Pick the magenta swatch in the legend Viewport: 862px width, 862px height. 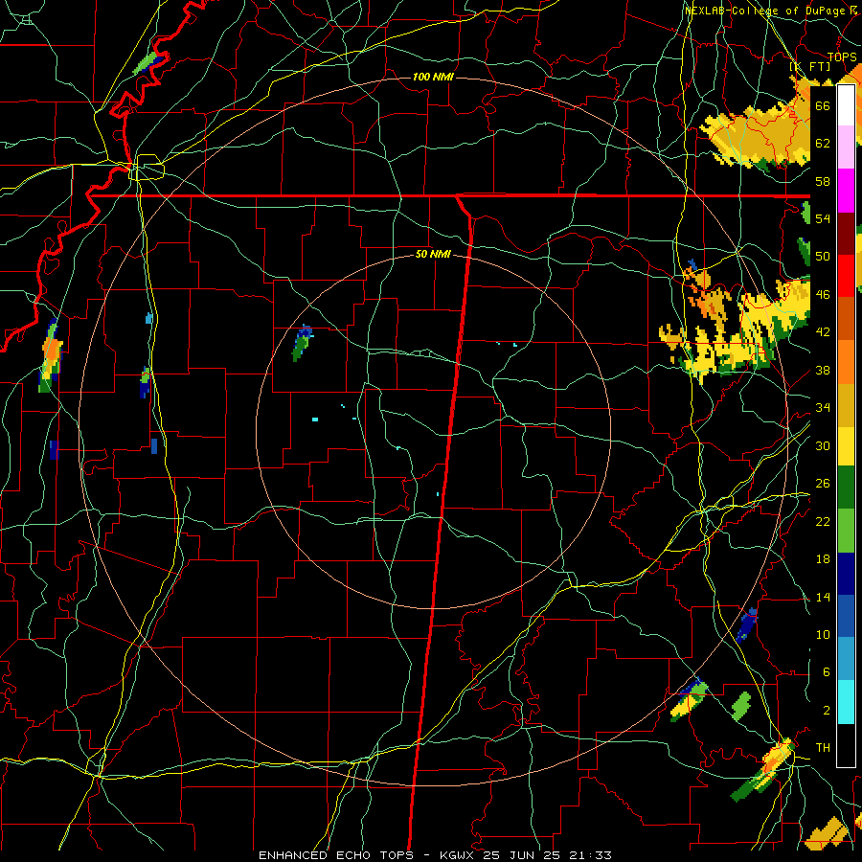[x=846, y=191]
